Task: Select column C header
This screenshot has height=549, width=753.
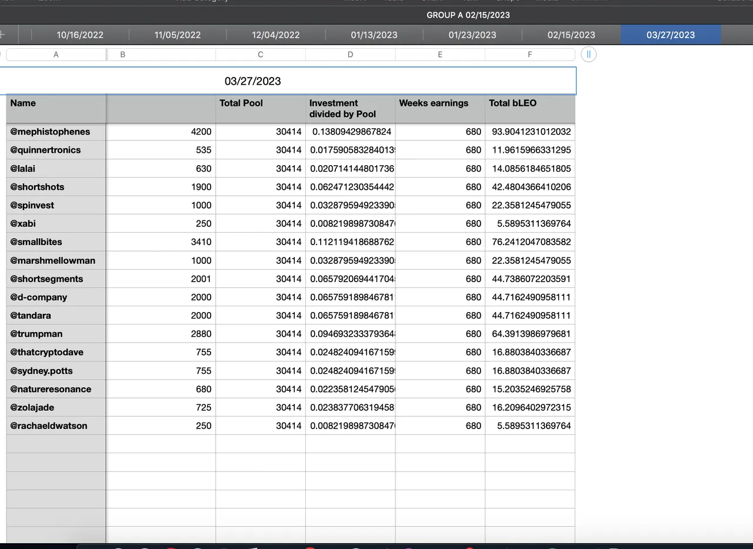Action: click(x=261, y=55)
